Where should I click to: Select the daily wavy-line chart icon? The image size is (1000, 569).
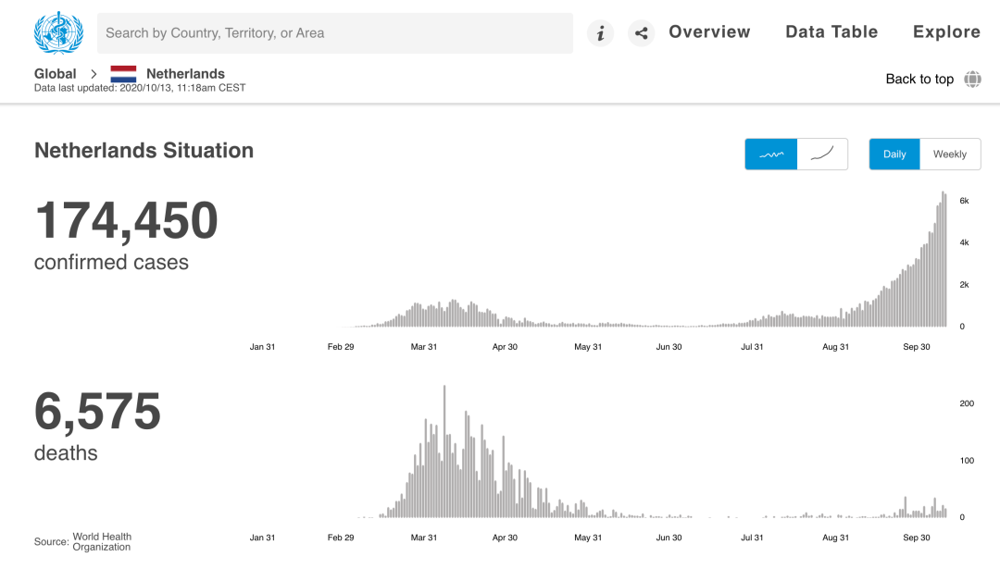pyautogui.click(x=771, y=155)
